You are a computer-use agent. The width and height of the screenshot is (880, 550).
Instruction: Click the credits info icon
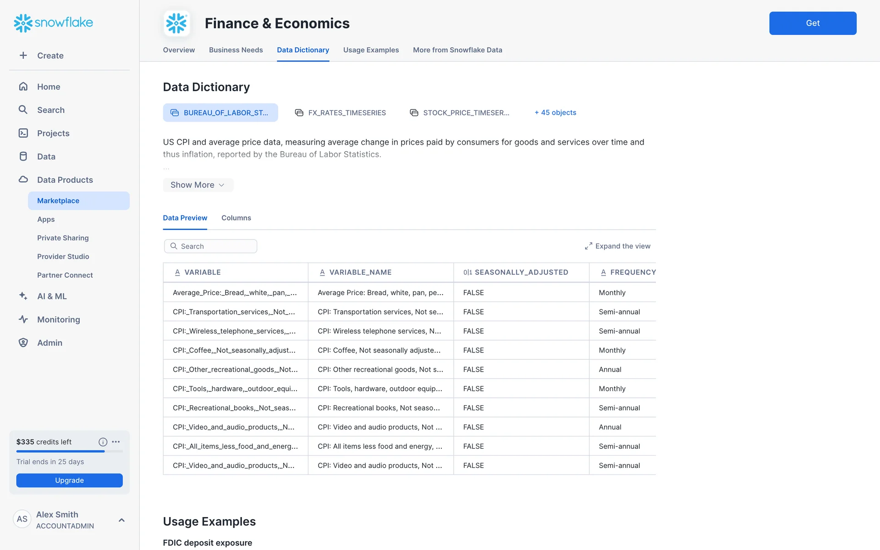pyautogui.click(x=103, y=442)
